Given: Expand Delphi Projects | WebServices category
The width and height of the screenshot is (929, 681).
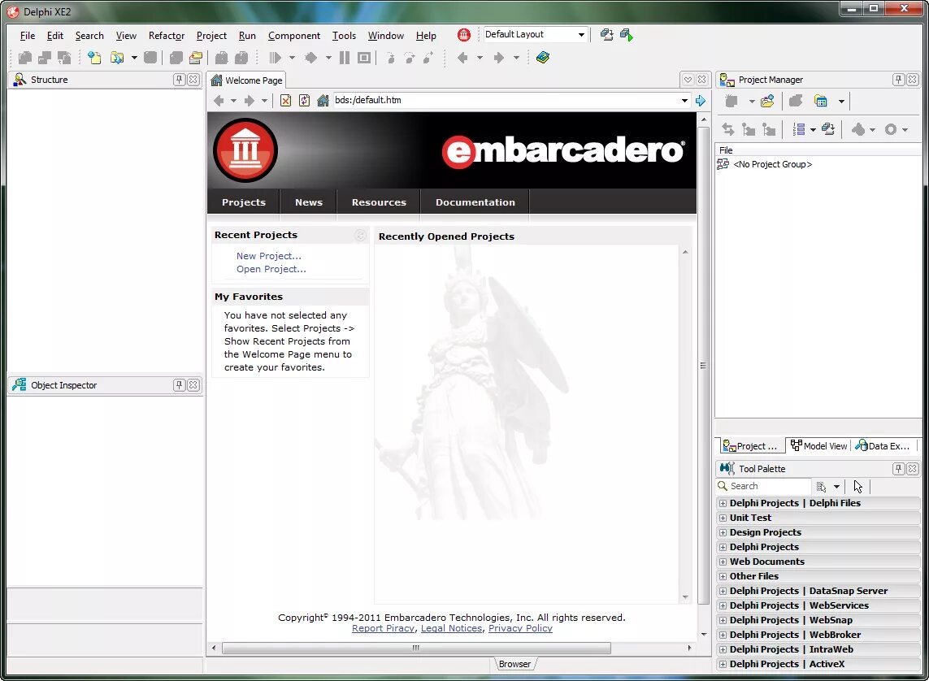Looking at the screenshot, I should [x=723, y=605].
